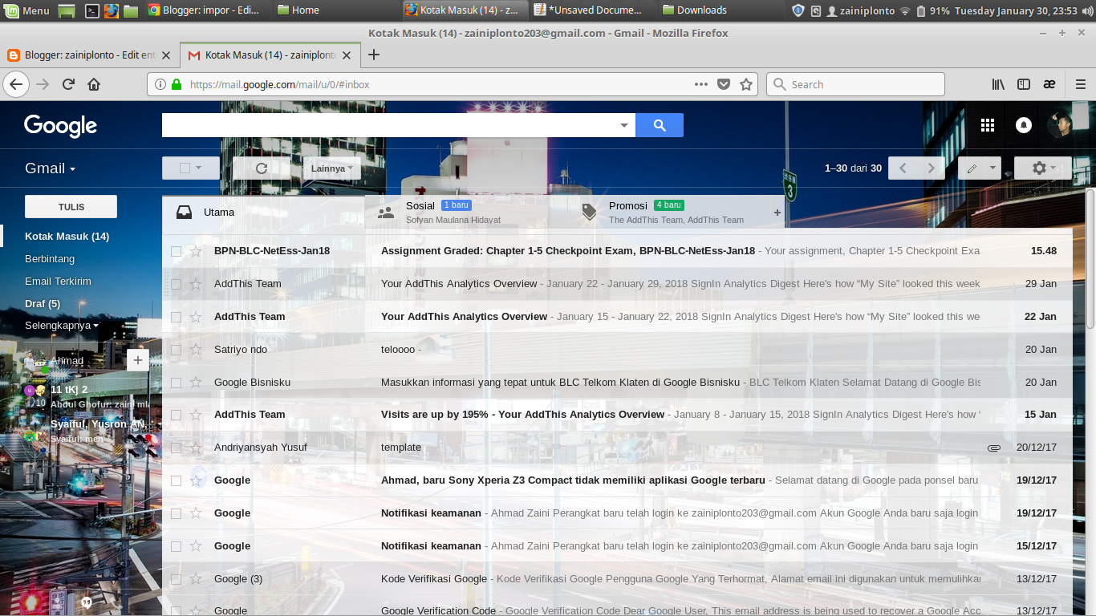Save page to Pocket icon
Viewport: 1096px width, 616px height.
click(723, 84)
